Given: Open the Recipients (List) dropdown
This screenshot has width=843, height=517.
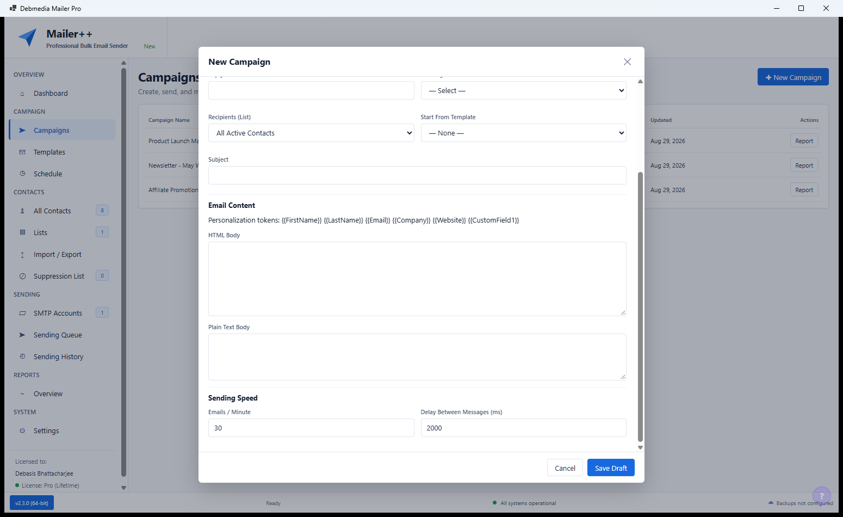Looking at the screenshot, I should tap(311, 133).
